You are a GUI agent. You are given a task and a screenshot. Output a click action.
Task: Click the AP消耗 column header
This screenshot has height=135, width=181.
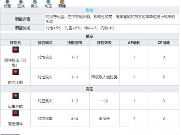coord(134,43)
